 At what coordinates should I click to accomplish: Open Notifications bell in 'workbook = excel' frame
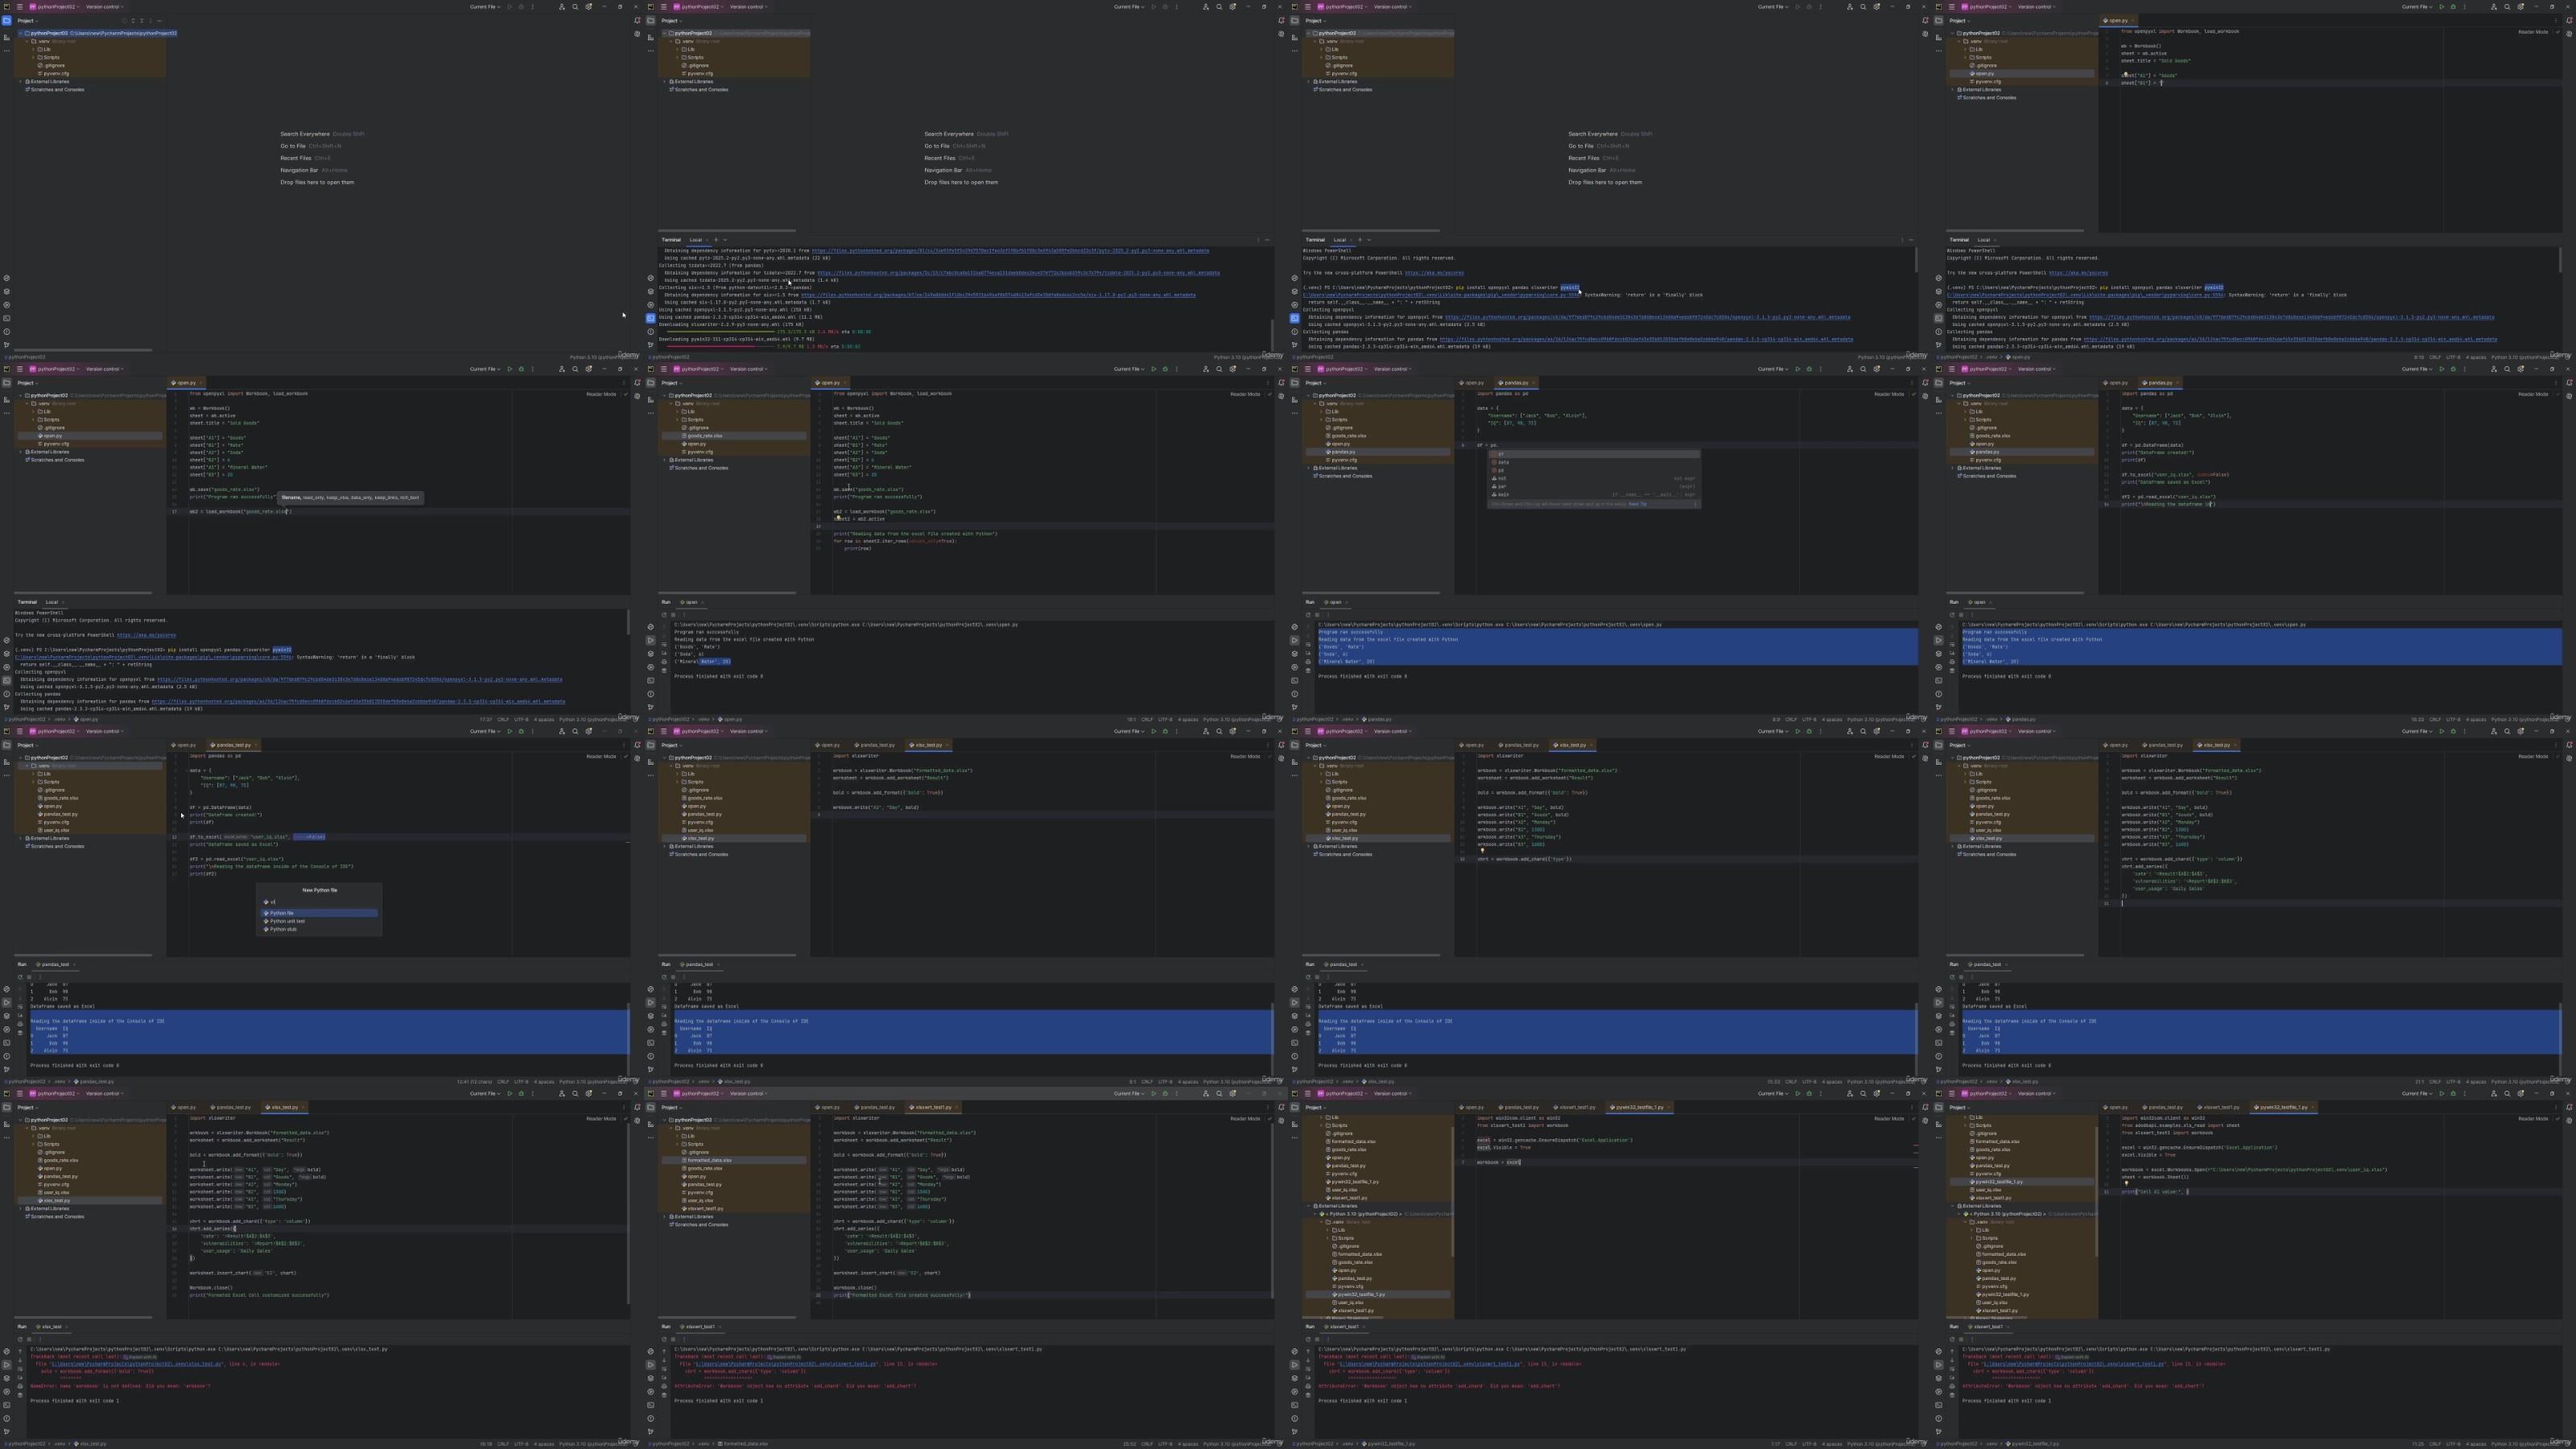tap(1925, 1107)
